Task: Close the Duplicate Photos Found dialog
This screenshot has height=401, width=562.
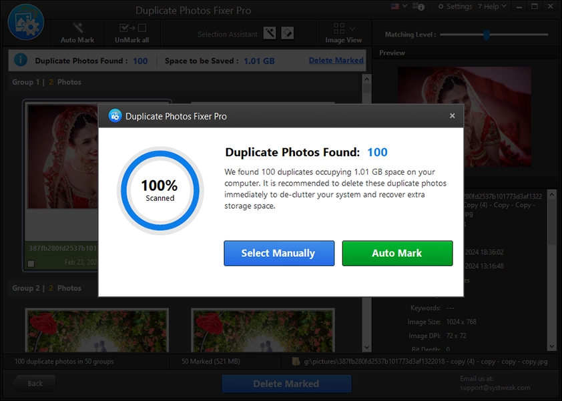Action: [x=453, y=115]
